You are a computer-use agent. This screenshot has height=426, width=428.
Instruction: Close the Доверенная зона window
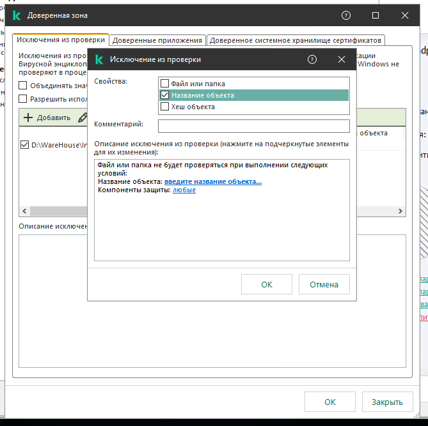(405, 15)
